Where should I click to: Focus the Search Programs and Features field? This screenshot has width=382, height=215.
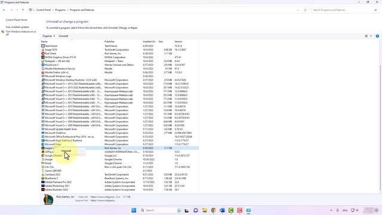coord(345,10)
